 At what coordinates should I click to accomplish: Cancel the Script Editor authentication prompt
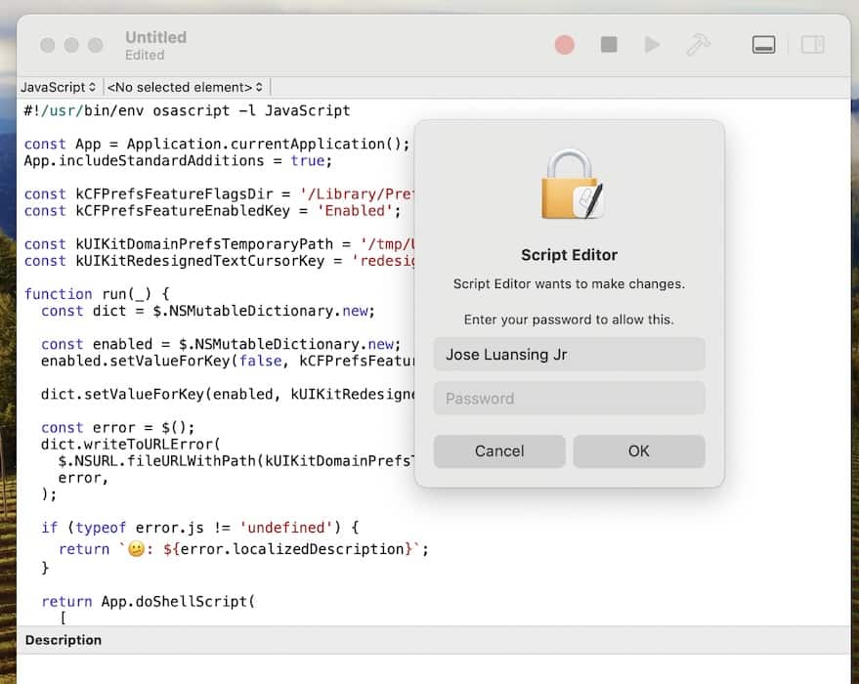tap(499, 450)
